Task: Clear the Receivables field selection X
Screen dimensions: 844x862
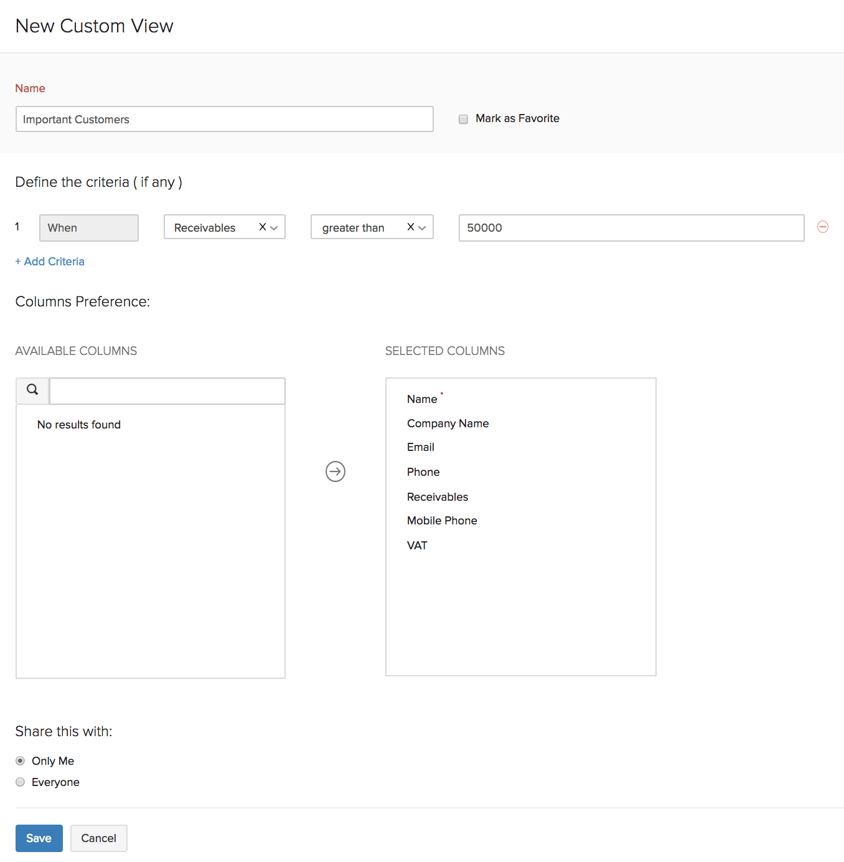Action: [x=263, y=227]
